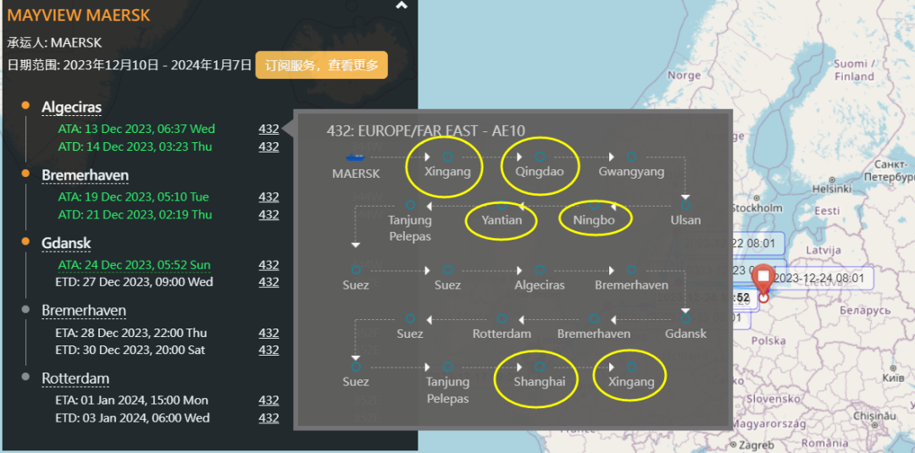Open the Rotterdam port link

[x=75, y=378]
